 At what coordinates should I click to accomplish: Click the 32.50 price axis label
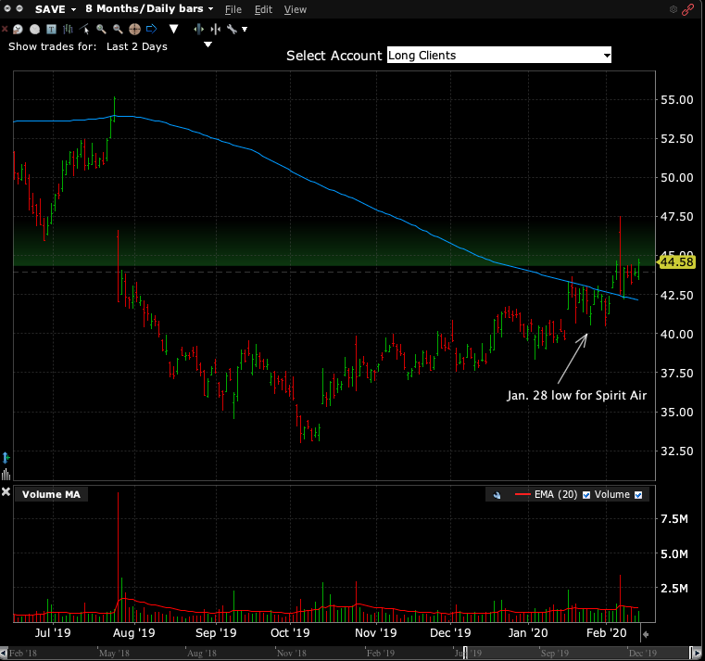676,451
